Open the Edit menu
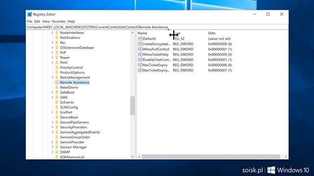 pos(37,22)
